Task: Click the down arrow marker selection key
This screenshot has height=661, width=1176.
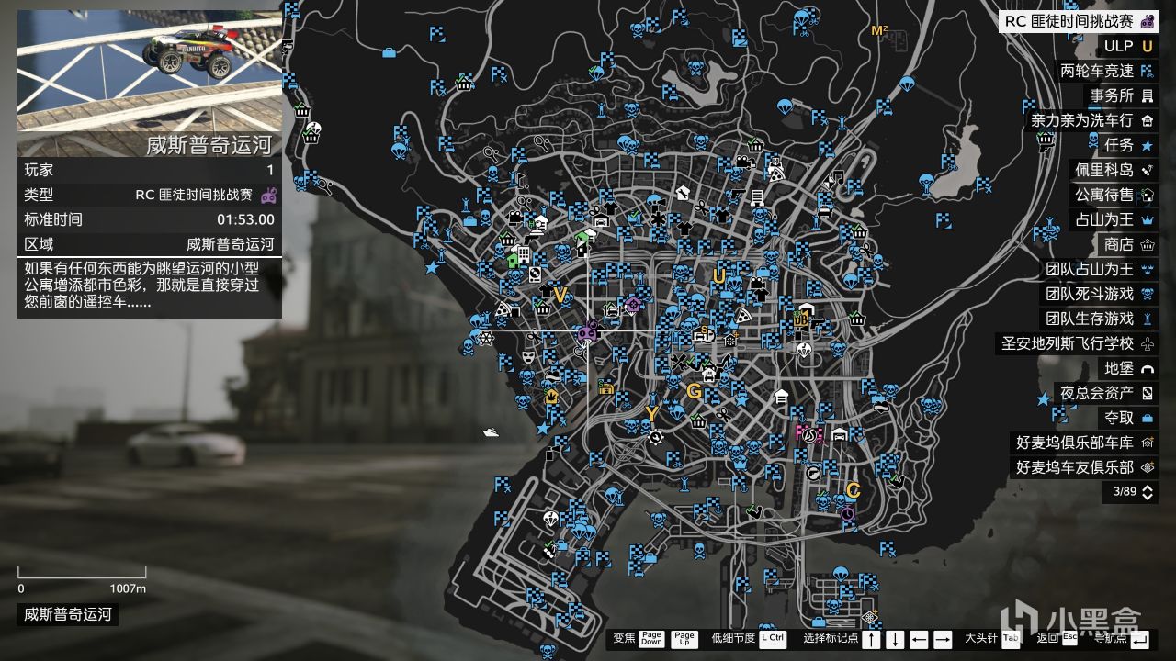Action: coord(895,638)
